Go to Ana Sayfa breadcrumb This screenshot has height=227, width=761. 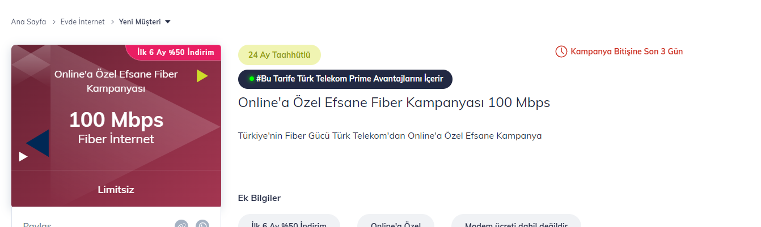coord(28,22)
